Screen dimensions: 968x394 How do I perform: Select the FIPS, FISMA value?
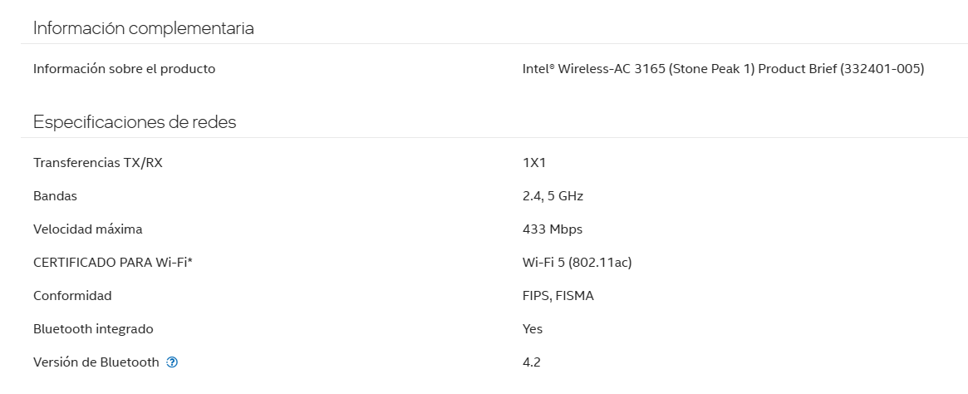[x=558, y=296]
